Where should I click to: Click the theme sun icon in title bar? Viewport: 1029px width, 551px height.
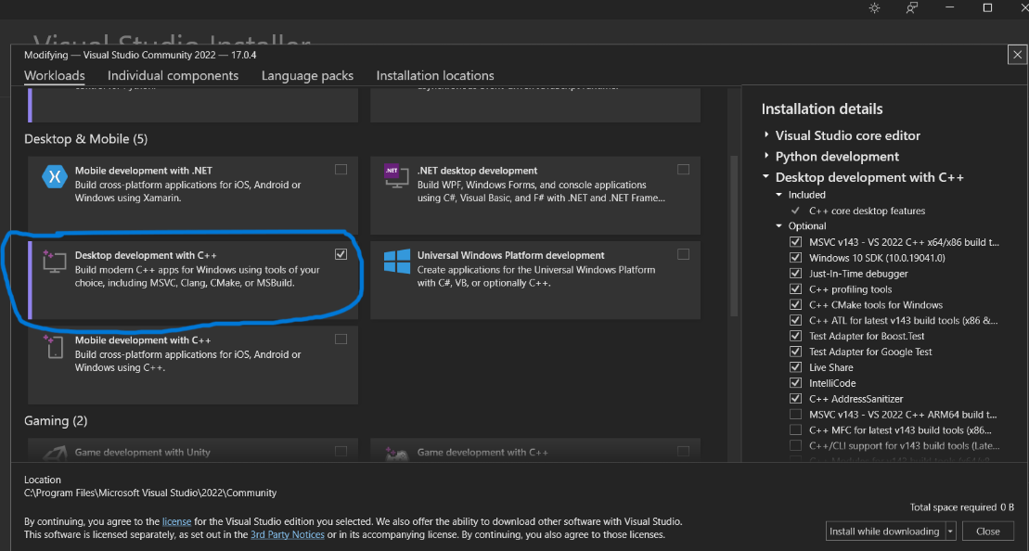(874, 8)
